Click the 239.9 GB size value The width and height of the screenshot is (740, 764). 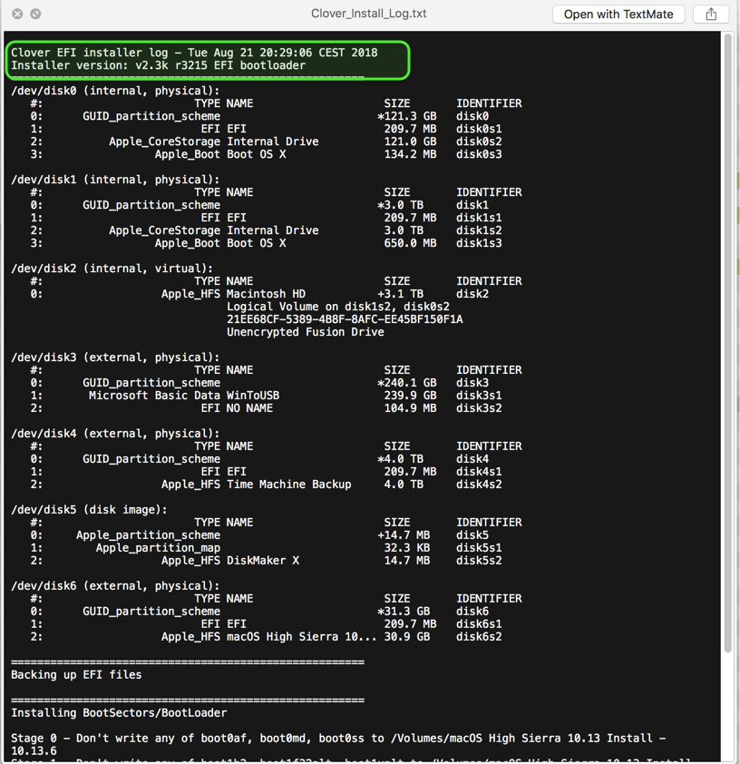point(410,395)
